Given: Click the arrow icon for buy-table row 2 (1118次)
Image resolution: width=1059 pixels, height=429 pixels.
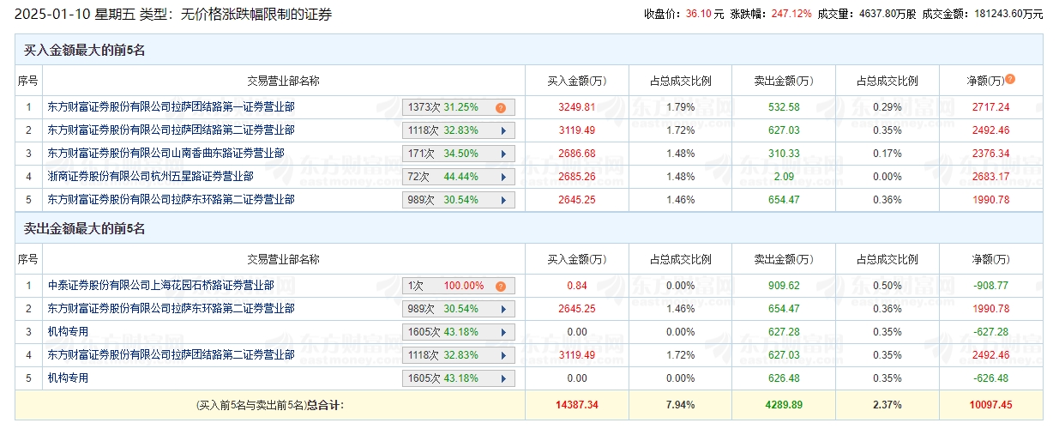Looking at the screenshot, I should point(502,130).
